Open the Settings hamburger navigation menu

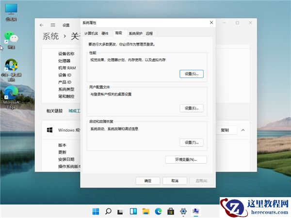pyautogui.click(x=53, y=25)
